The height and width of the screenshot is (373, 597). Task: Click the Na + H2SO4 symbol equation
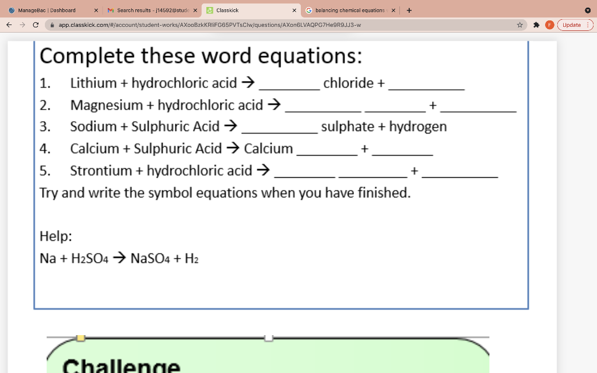pos(119,258)
